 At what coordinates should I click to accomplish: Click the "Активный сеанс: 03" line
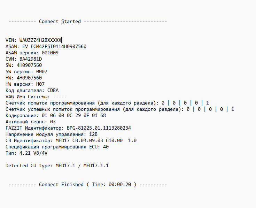[x=31, y=122]
